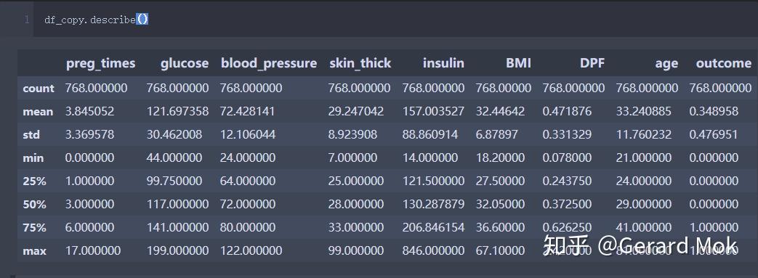This screenshot has width=758, height=278.
Task: Select the age column header
Action: click(666, 63)
